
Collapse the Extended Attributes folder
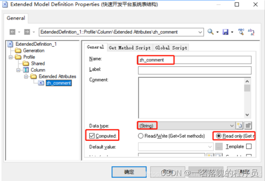tap(26, 77)
